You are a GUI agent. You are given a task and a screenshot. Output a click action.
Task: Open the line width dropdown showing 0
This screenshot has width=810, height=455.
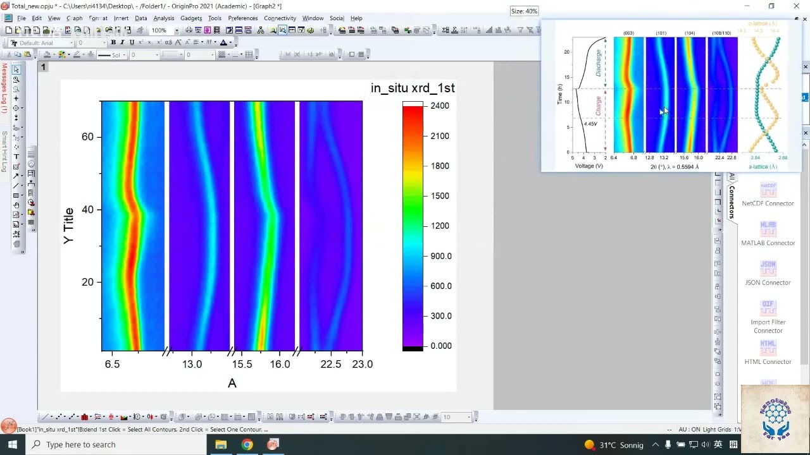point(144,55)
